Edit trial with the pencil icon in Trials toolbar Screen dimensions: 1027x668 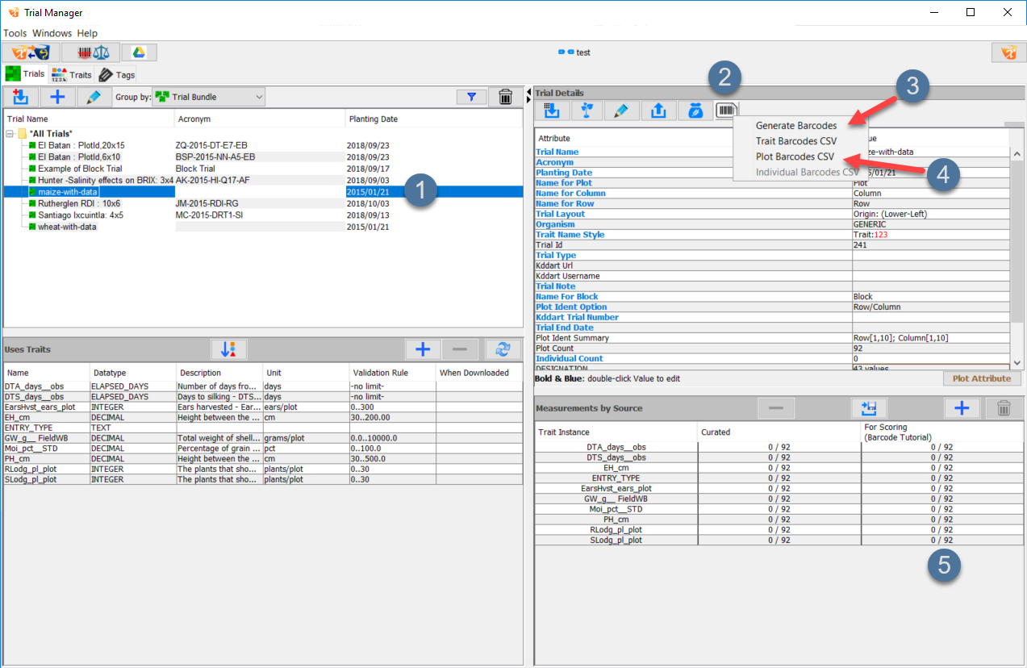coord(94,97)
